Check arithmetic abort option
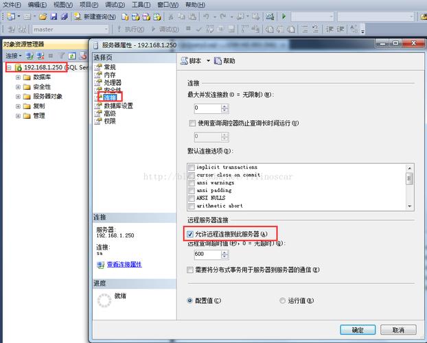 tap(192, 206)
